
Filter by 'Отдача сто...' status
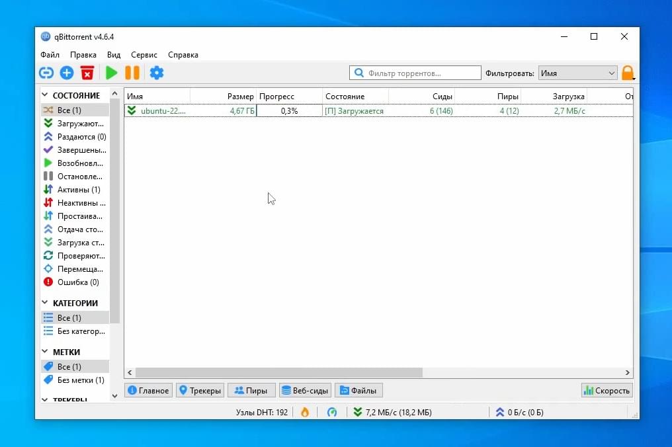[75, 229]
